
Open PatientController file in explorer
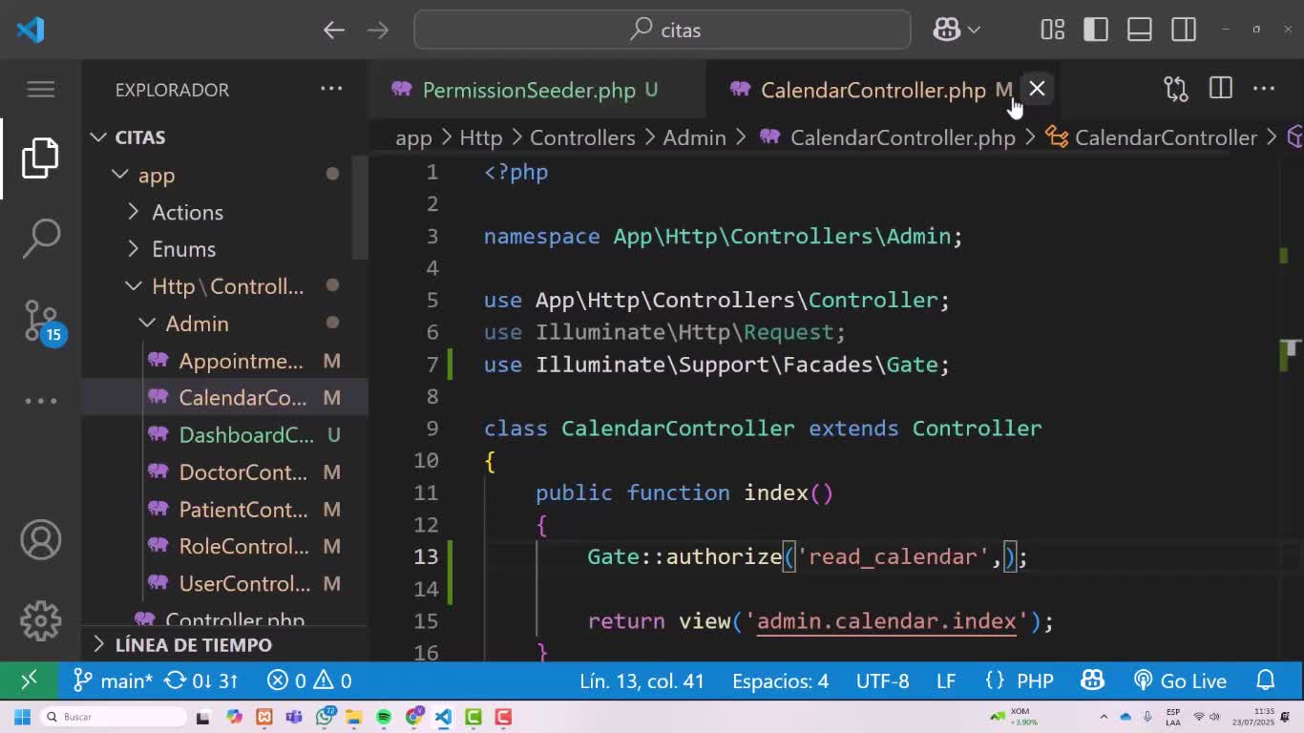224,510
